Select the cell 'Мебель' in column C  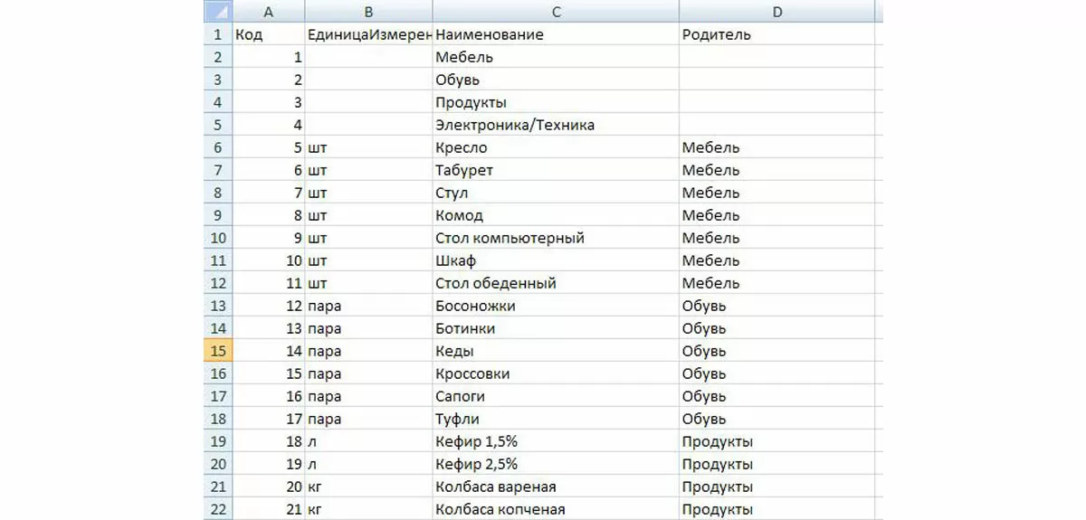point(556,57)
